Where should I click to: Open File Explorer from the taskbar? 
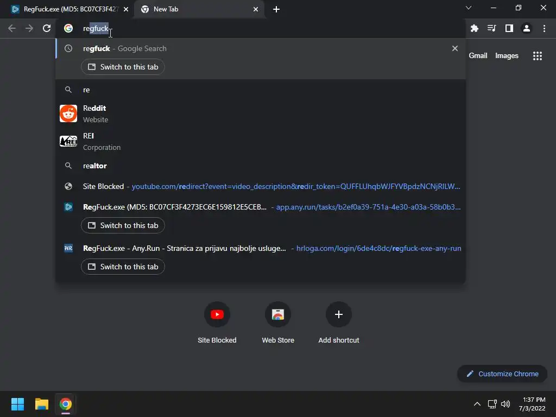point(41,404)
